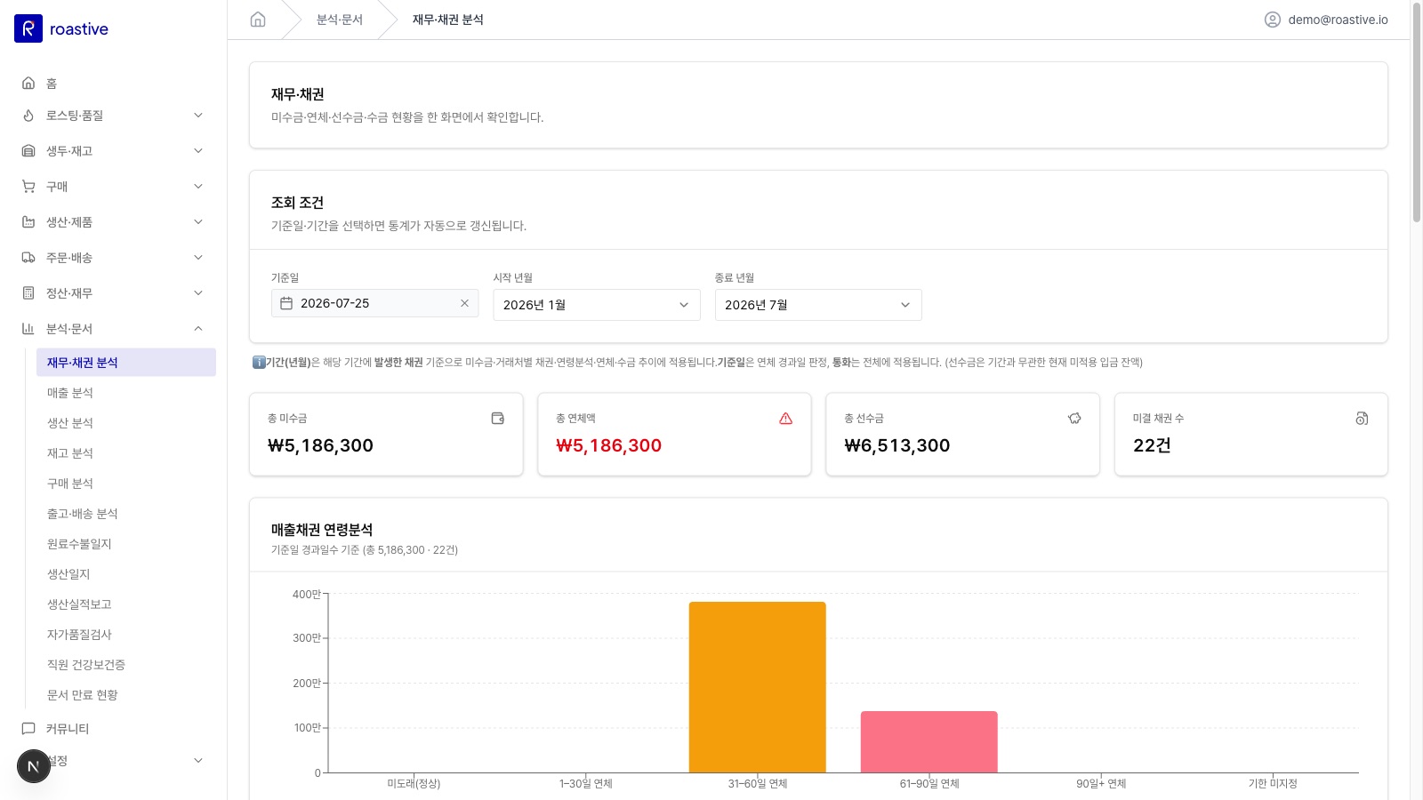Click the 로스팅·품질 flame icon
1423x800 pixels.
pos(28,116)
